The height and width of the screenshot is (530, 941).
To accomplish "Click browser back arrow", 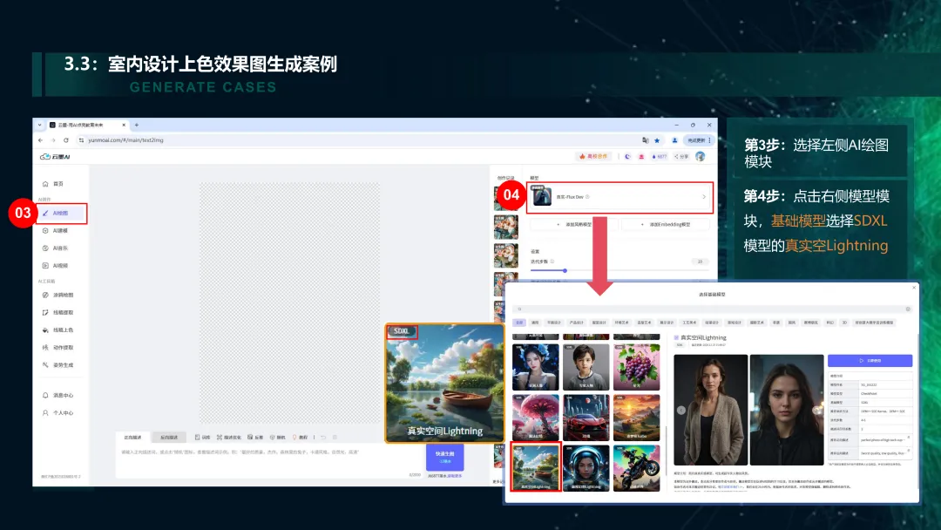I will pyautogui.click(x=40, y=139).
